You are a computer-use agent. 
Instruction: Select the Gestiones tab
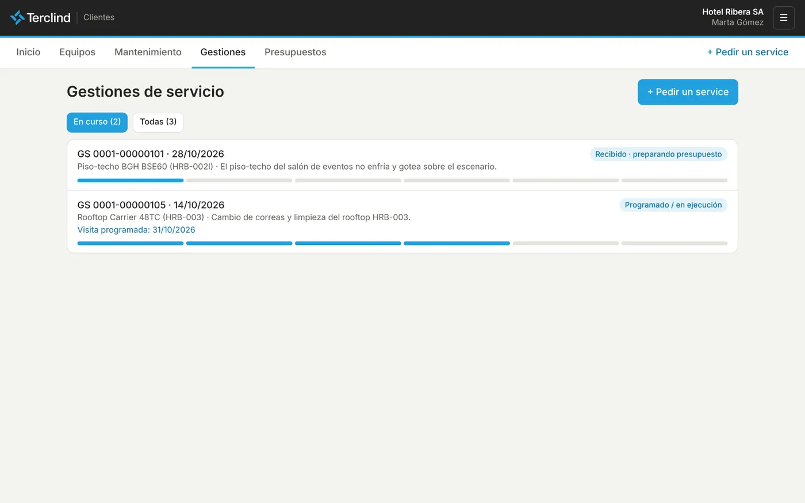223,52
